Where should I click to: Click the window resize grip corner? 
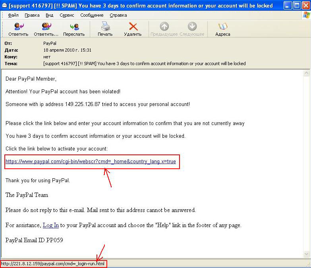(308, 265)
